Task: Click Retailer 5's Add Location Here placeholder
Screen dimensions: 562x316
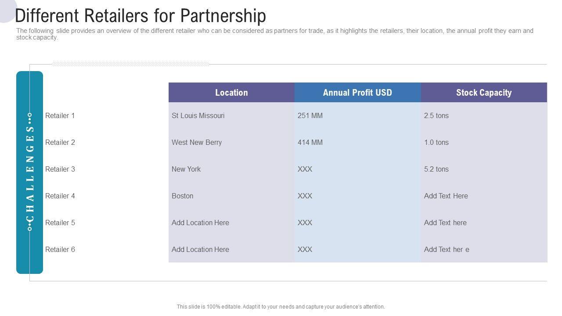Action: click(x=200, y=223)
